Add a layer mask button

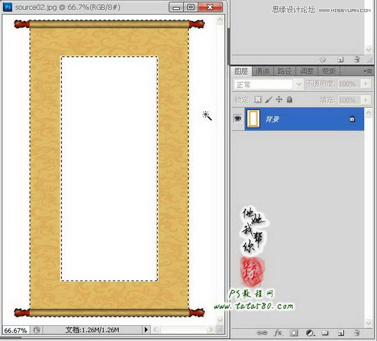point(294,333)
